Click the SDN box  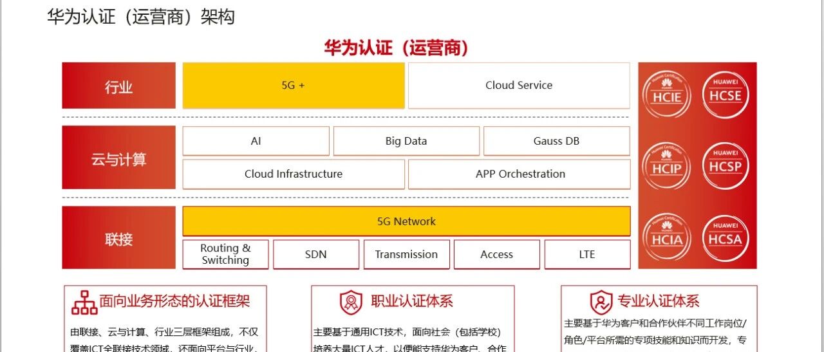316,254
